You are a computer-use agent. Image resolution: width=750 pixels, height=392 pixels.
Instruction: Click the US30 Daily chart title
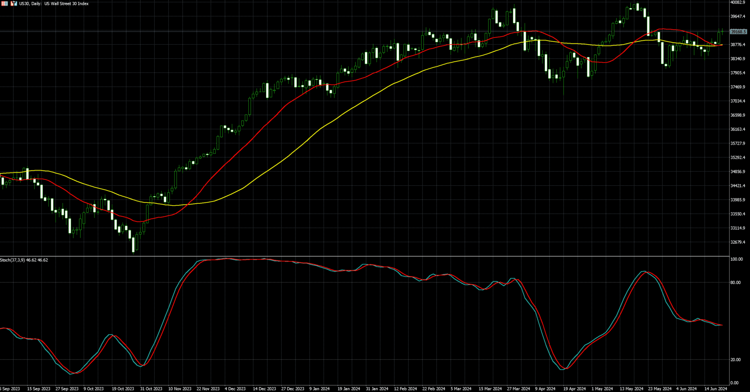pos(54,4)
